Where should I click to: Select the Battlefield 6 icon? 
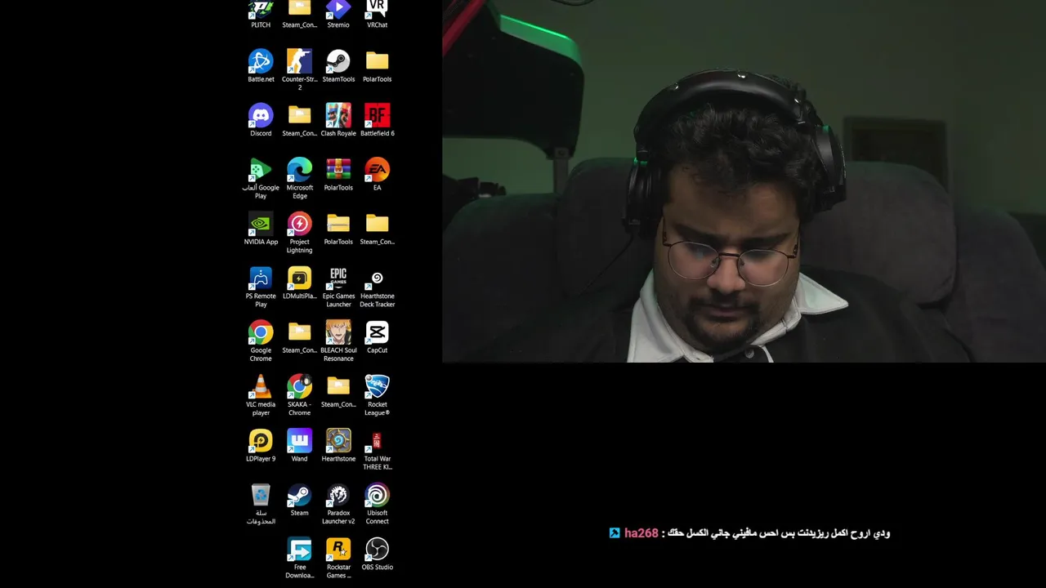[x=377, y=120]
